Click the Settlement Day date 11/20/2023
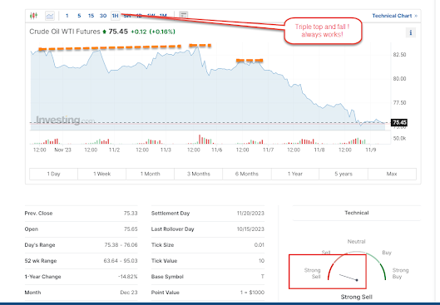440x305 pixels. pos(250,213)
